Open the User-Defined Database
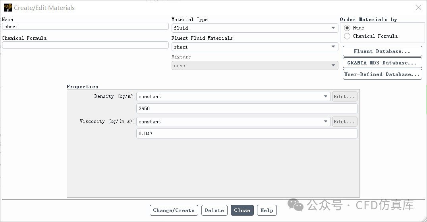Screen dimensions: 427x222 (x=383, y=74)
